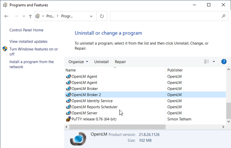Image resolution: width=231 pixels, height=148 pixels.
Task: Click the OpenLM Server icon in list
Action: click(x=68, y=113)
